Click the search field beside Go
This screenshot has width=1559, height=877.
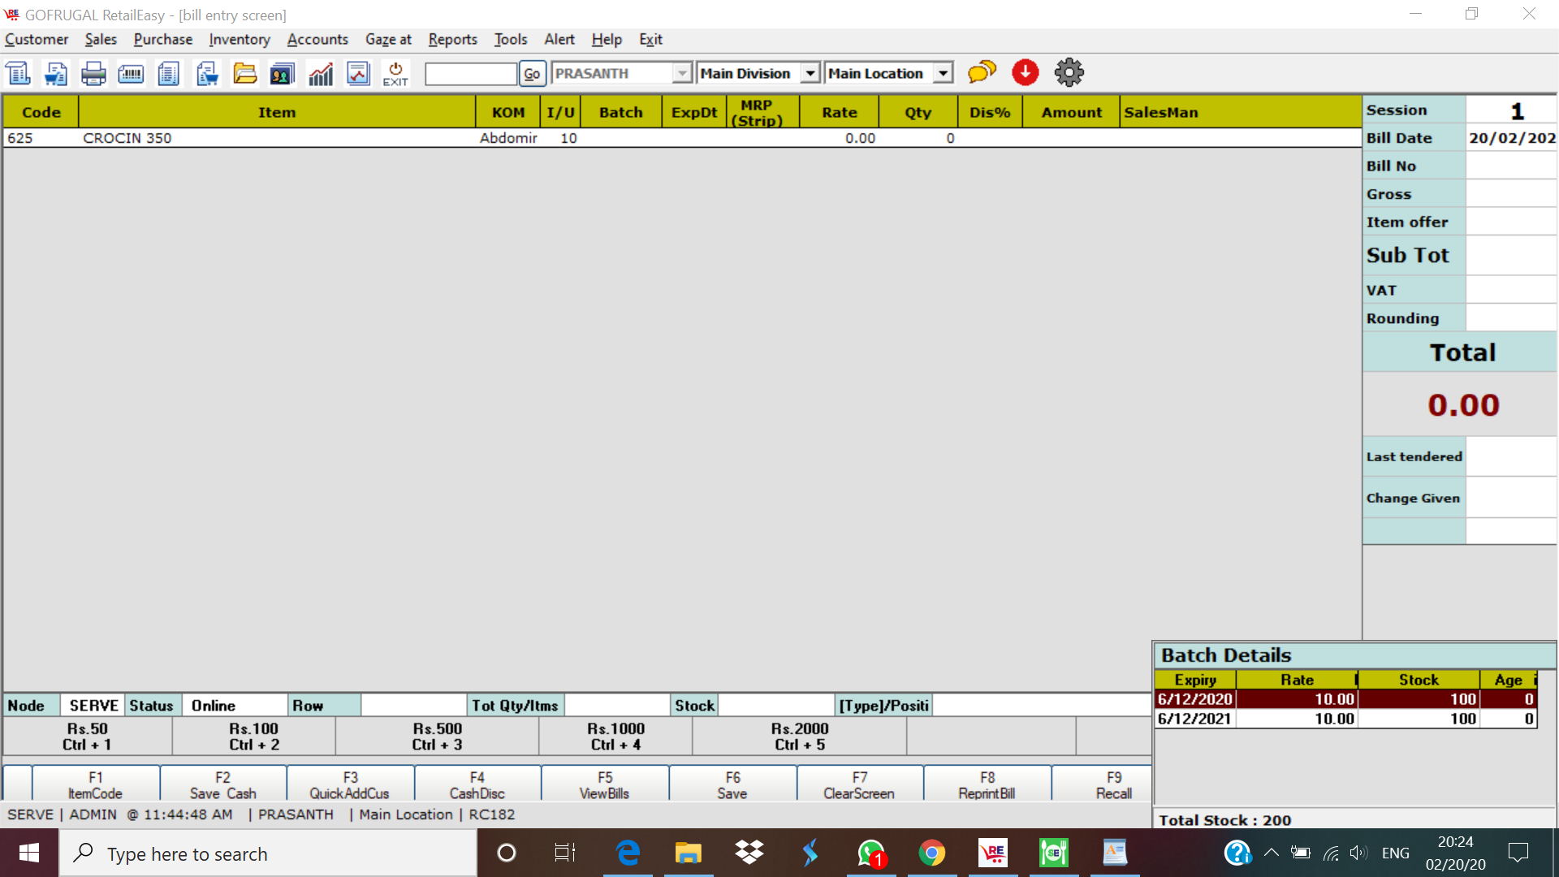pos(470,74)
